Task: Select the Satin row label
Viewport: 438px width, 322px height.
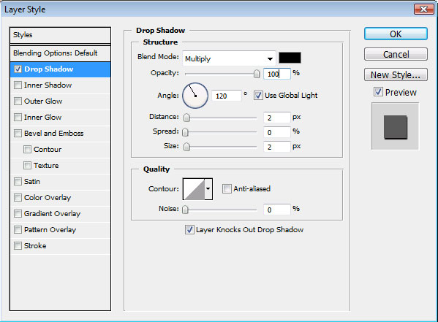Action: pyautogui.click(x=32, y=182)
